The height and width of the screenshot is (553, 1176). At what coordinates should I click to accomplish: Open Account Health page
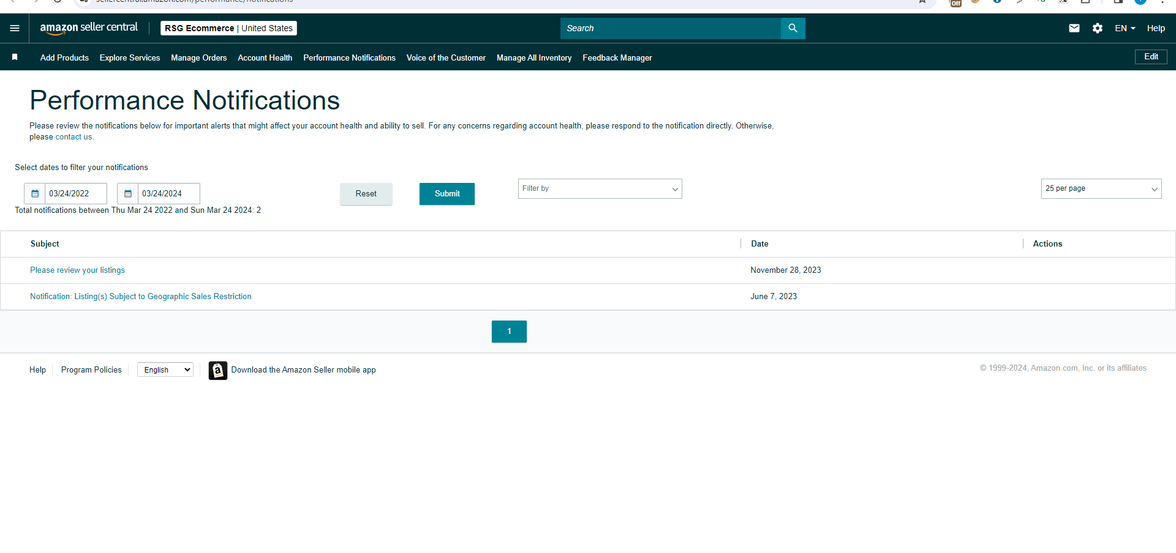point(265,58)
